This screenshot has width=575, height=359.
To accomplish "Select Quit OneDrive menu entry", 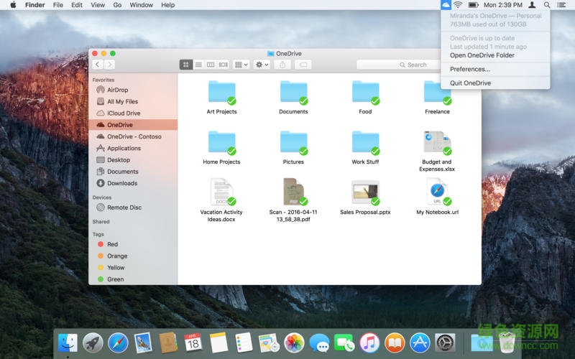I will 471,83.
